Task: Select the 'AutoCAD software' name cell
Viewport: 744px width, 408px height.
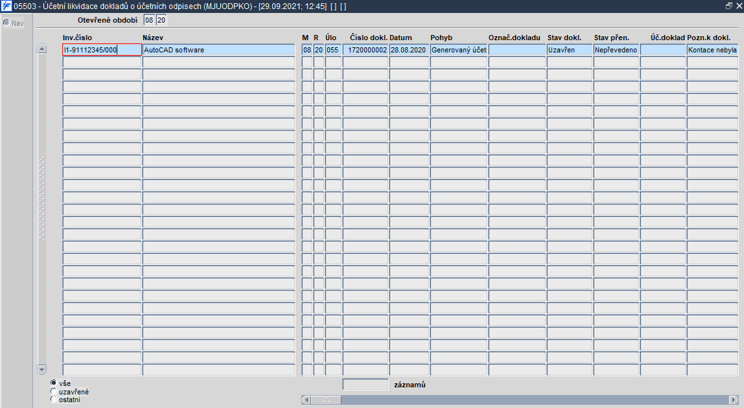Action: [219, 50]
